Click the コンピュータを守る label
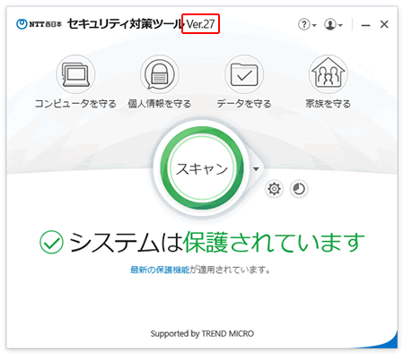The image size is (404, 360). (x=75, y=104)
